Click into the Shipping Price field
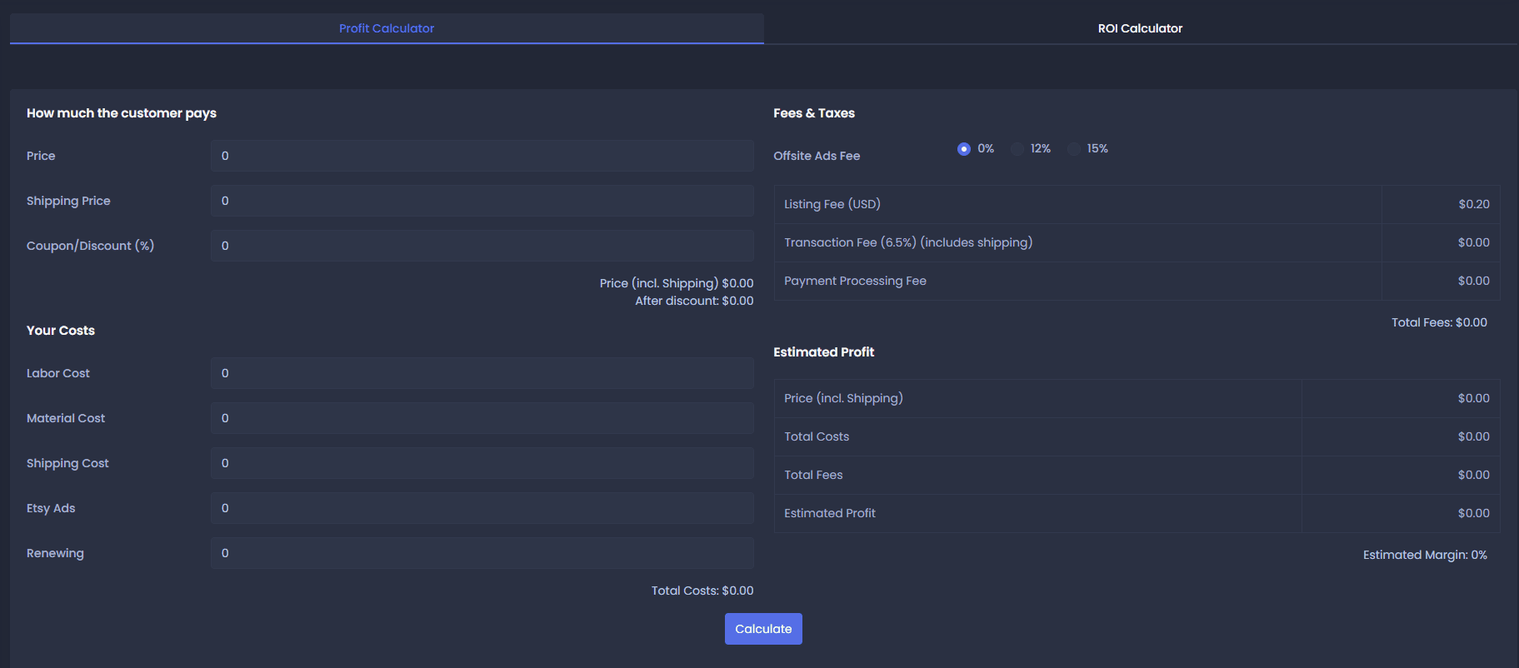Viewport: 1519px width, 668px height. (482, 201)
